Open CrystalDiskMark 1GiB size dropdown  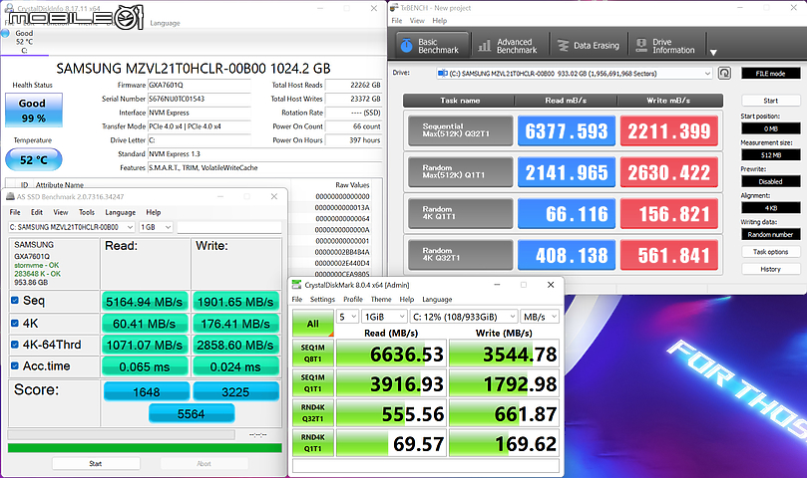pos(384,317)
